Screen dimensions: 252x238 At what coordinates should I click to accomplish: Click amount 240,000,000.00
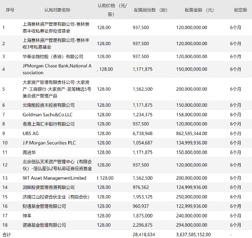point(192,216)
